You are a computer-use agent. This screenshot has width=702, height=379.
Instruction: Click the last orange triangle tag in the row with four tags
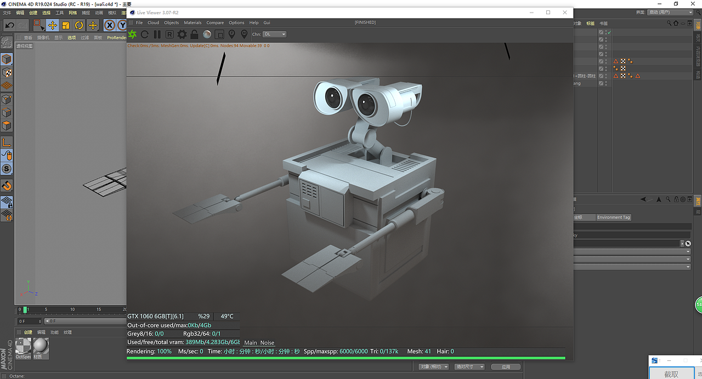[x=638, y=76]
